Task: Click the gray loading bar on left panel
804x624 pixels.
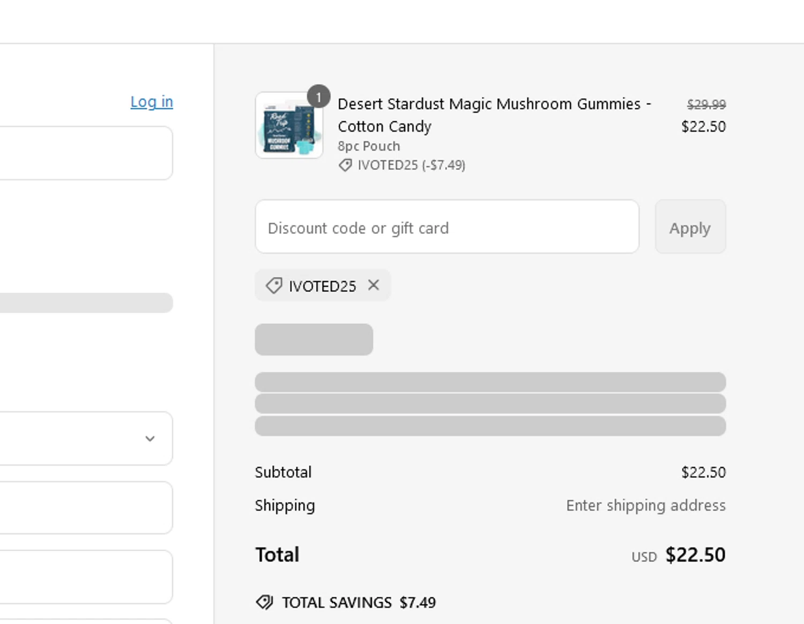Action: coord(86,302)
